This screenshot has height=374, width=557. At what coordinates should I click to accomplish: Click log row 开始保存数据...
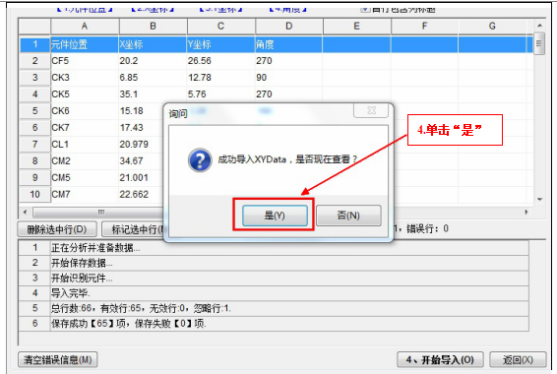tap(274, 263)
